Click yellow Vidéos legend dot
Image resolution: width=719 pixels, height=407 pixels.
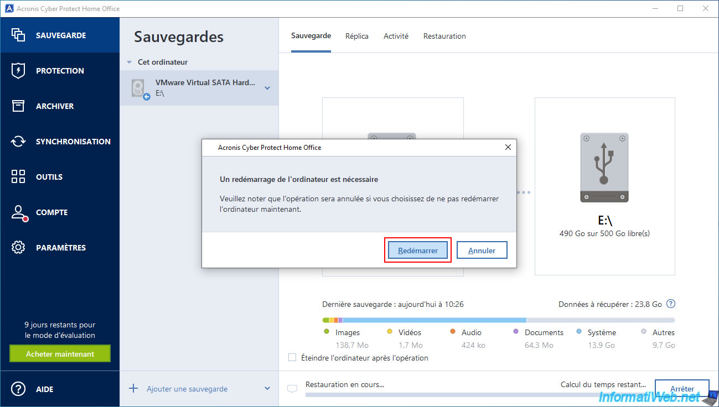pos(390,332)
